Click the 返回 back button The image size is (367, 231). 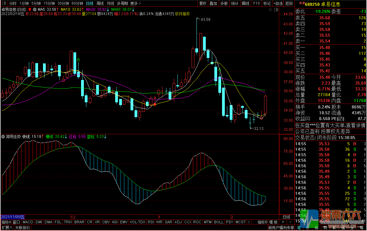(x=289, y=3)
